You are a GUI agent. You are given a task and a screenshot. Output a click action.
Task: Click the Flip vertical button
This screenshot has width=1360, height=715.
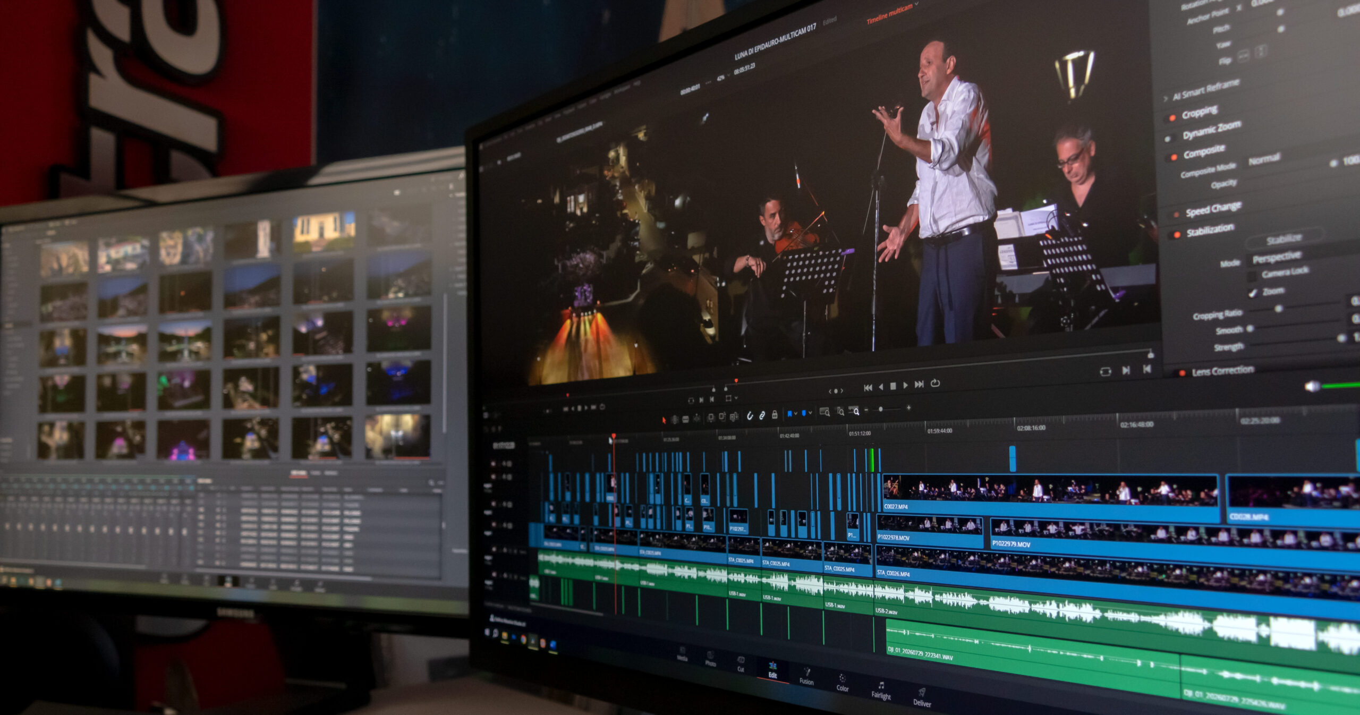pos(1261,52)
